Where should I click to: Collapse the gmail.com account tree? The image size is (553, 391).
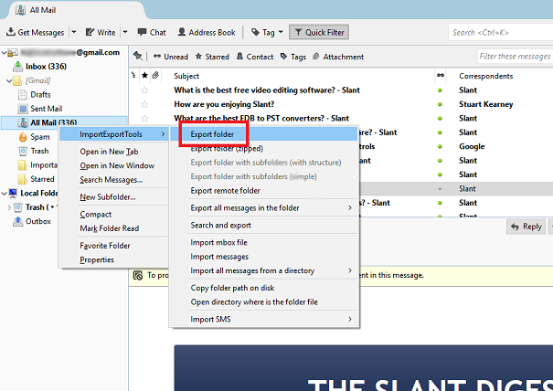tap(5, 53)
